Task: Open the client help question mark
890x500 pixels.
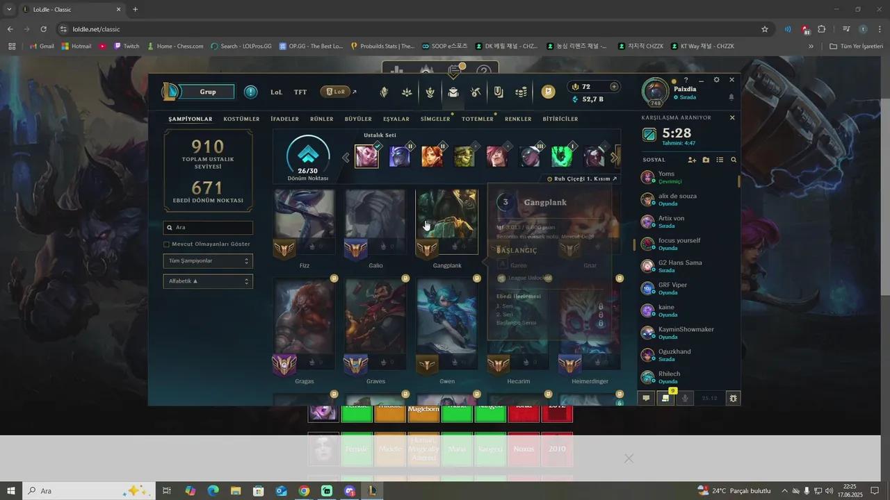Action: click(x=686, y=80)
